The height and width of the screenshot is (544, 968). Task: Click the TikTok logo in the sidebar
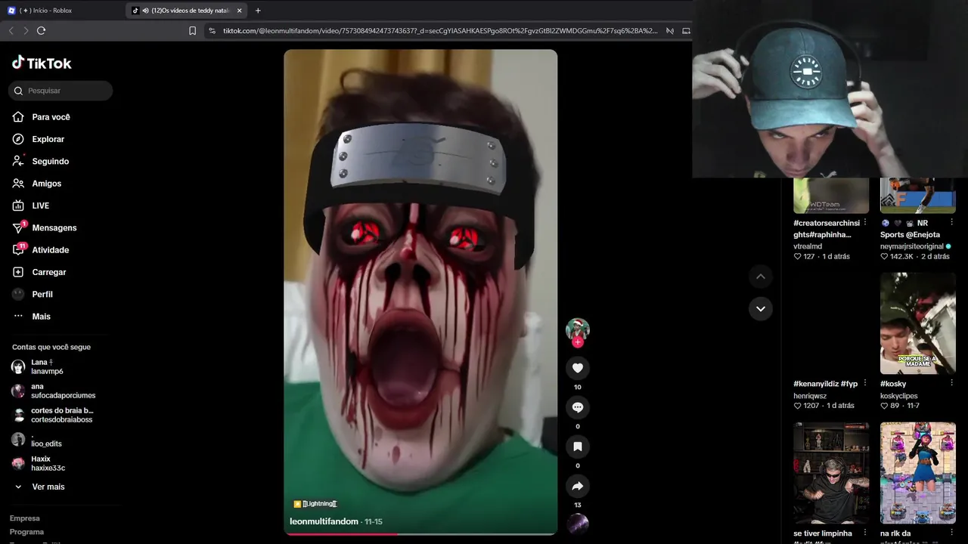pos(42,63)
